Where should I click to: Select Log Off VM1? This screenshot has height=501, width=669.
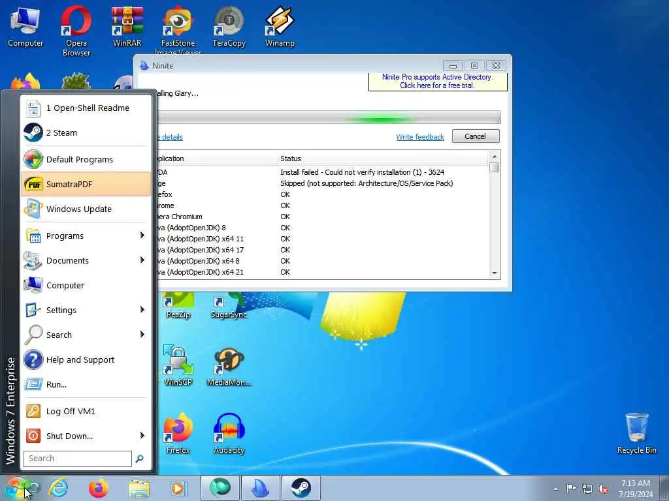86,412
